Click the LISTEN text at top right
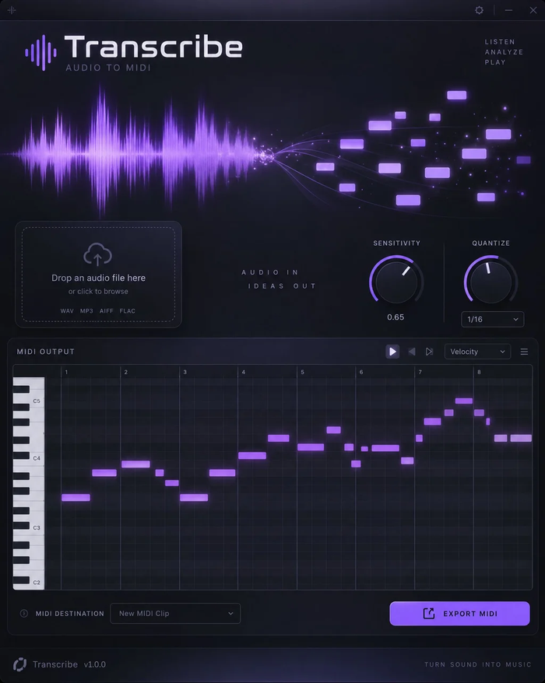The height and width of the screenshot is (683, 545). (x=500, y=42)
